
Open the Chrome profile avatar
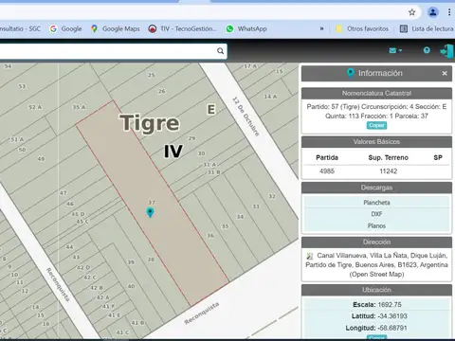tap(433, 12)
